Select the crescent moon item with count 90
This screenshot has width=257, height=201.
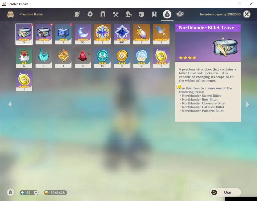(83, 34)
